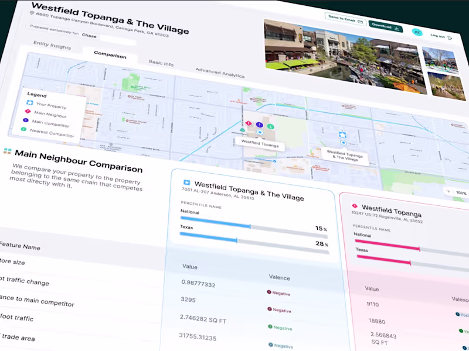This screenshot has width=469, height=351.
Task: Click the Your Property star legend icon
Action: [30, 103]
